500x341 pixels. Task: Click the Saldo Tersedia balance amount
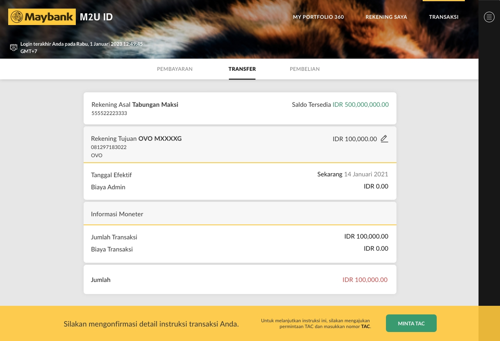pos(360,104)
